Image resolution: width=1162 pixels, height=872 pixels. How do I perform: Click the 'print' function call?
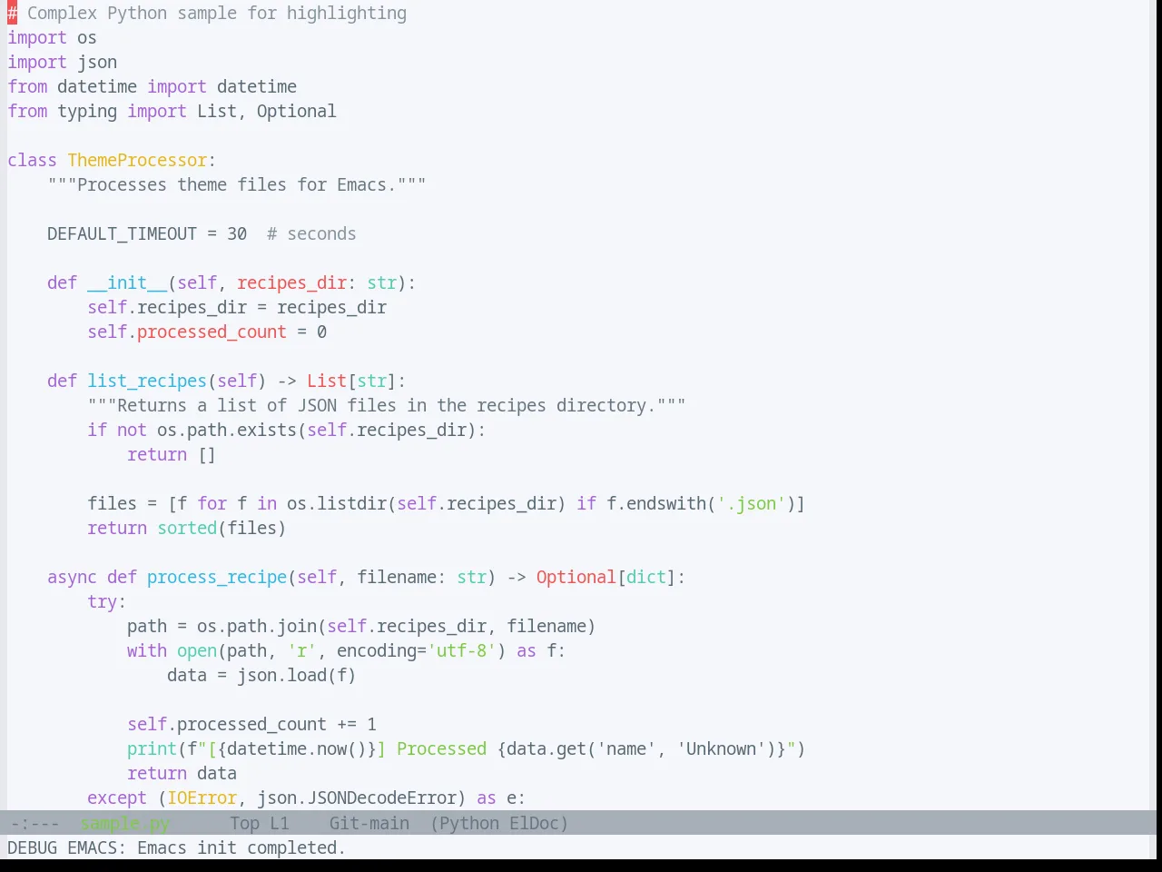point(152,748)
